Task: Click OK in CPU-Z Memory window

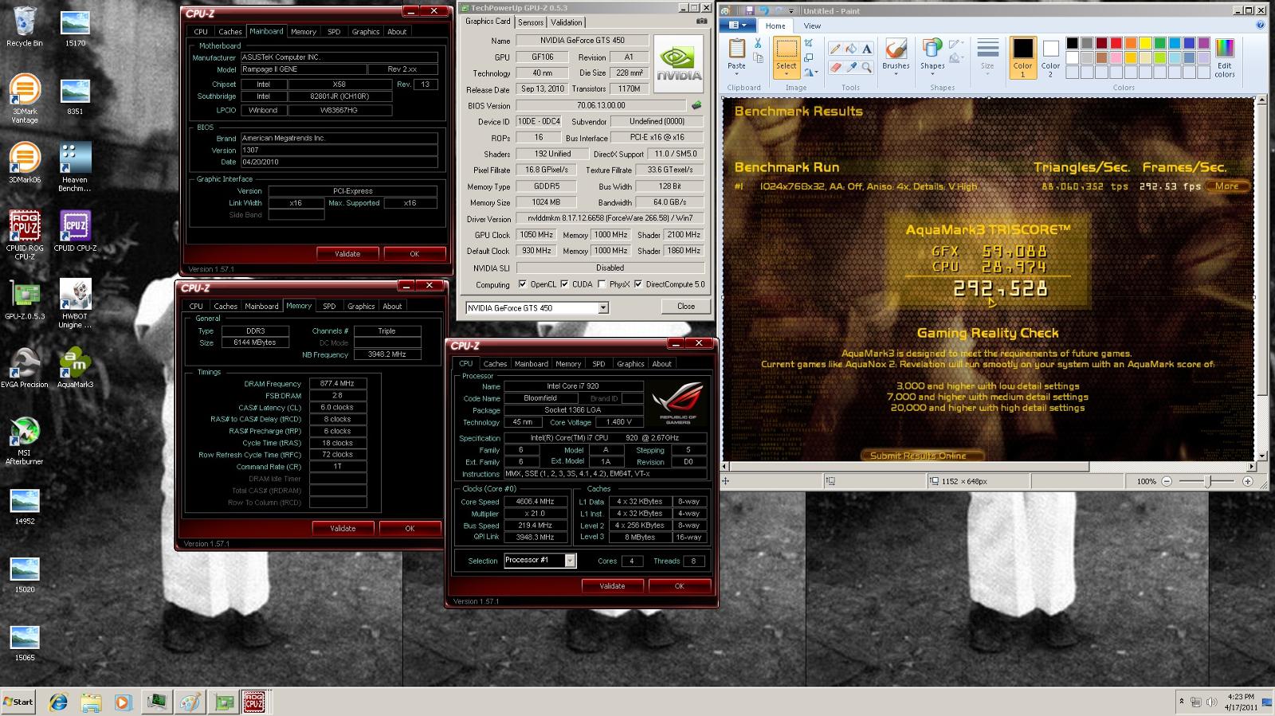Action: (410, 528)
